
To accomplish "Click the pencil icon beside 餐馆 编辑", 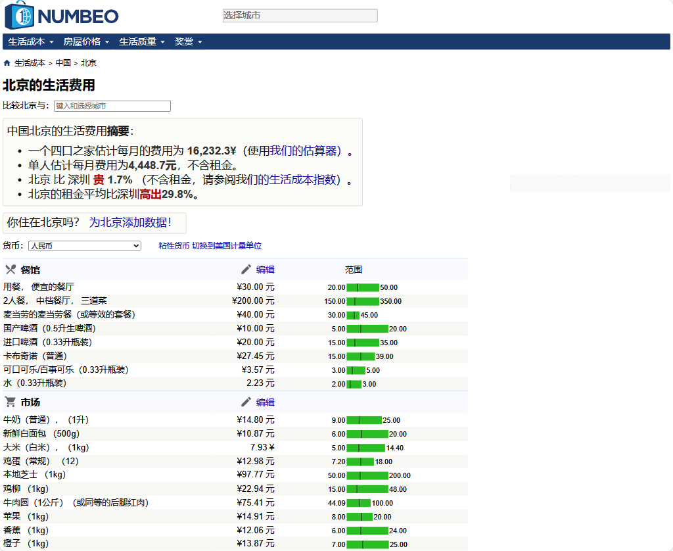I will click(x=246, y=270).
